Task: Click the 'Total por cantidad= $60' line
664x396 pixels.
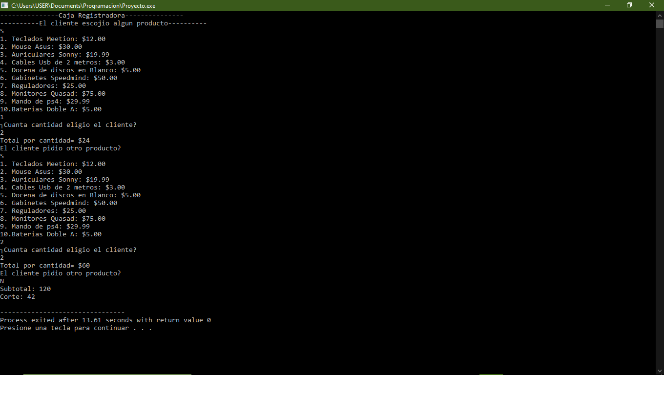Action: click(x=45, y=266)
